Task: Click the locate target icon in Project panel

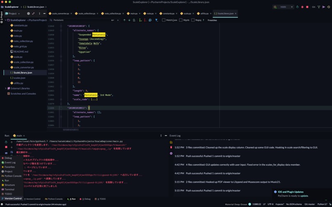Action: pyautogui.click(x=28, y=14)
